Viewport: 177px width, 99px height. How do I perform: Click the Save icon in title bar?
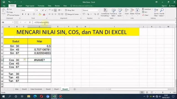click(4, 2)
